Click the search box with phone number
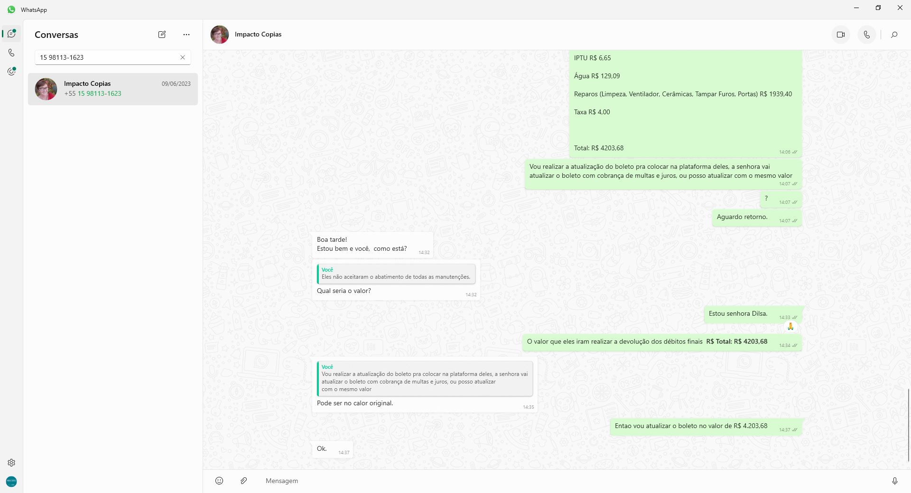 pyautogui.click(x=107, y=57)
